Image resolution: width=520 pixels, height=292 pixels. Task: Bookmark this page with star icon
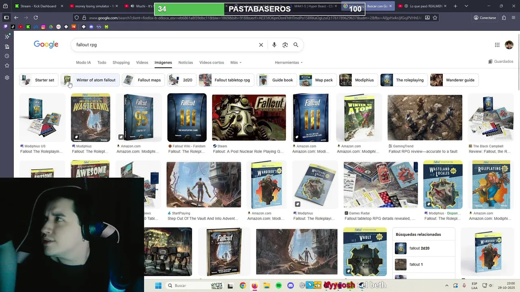point(435,18)
